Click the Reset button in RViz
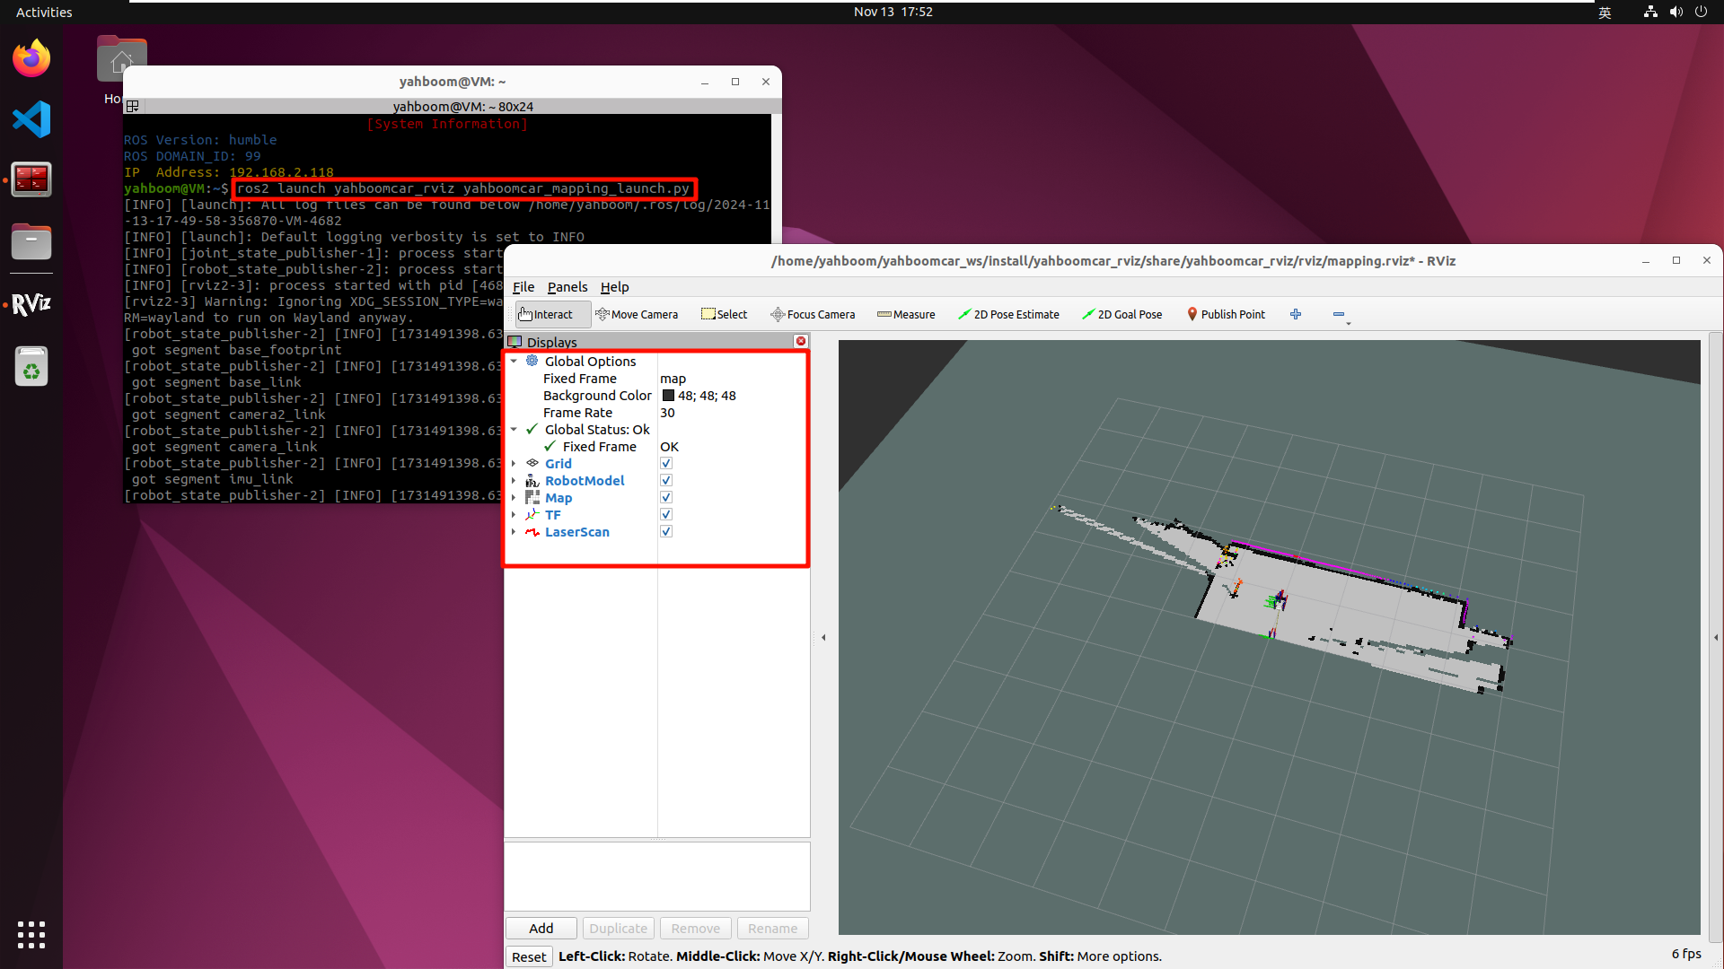The width and height of the screenshot is (1724, 969). (529, 956)
